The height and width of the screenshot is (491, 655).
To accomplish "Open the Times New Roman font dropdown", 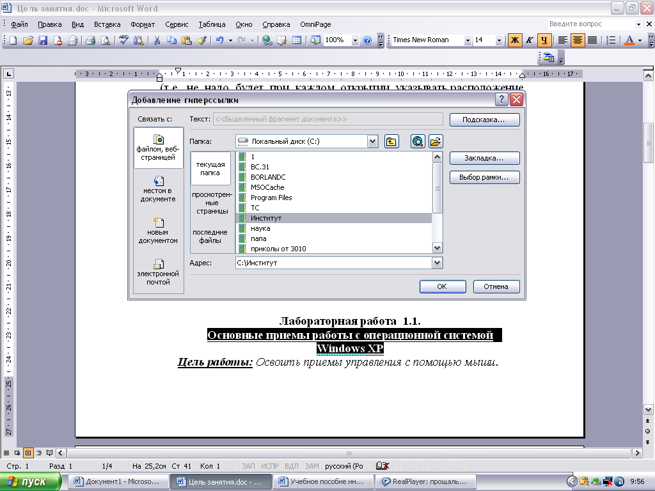I will [468, 40].
